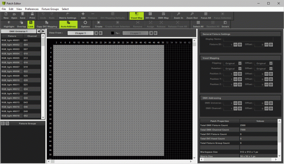This screenshot has width=284, height=164.
Task: Click Total DMX Fixture Count value 2500
Action: click(243, 125)
